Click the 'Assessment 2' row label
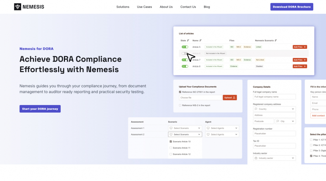The height and width of the screenshot is (181, 326). (x=138, y=135)
